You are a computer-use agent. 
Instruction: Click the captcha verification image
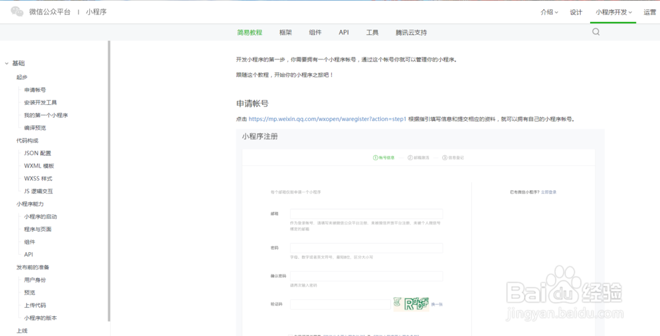coord(411,304)
